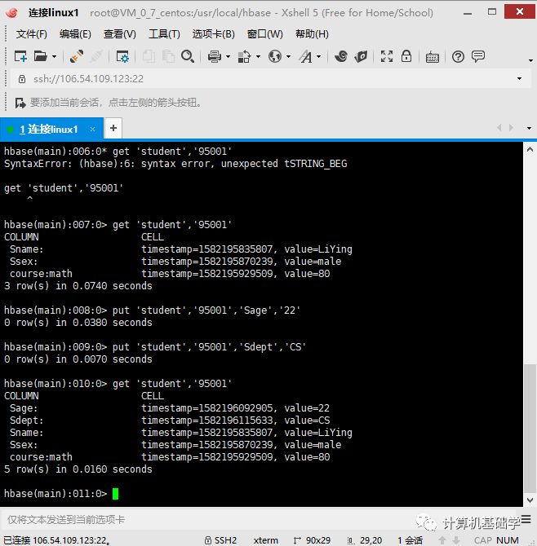Click the terminal prompt hbase(main):011:0>

[x=55, y=493]
